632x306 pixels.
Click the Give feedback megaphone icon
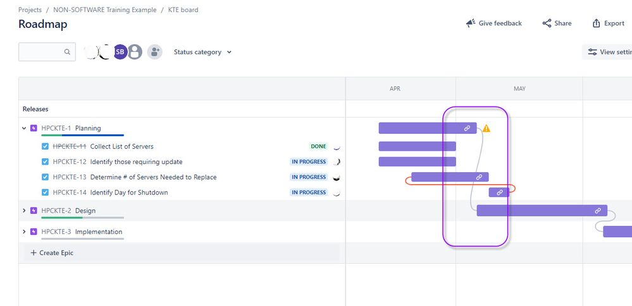point(471,23)
